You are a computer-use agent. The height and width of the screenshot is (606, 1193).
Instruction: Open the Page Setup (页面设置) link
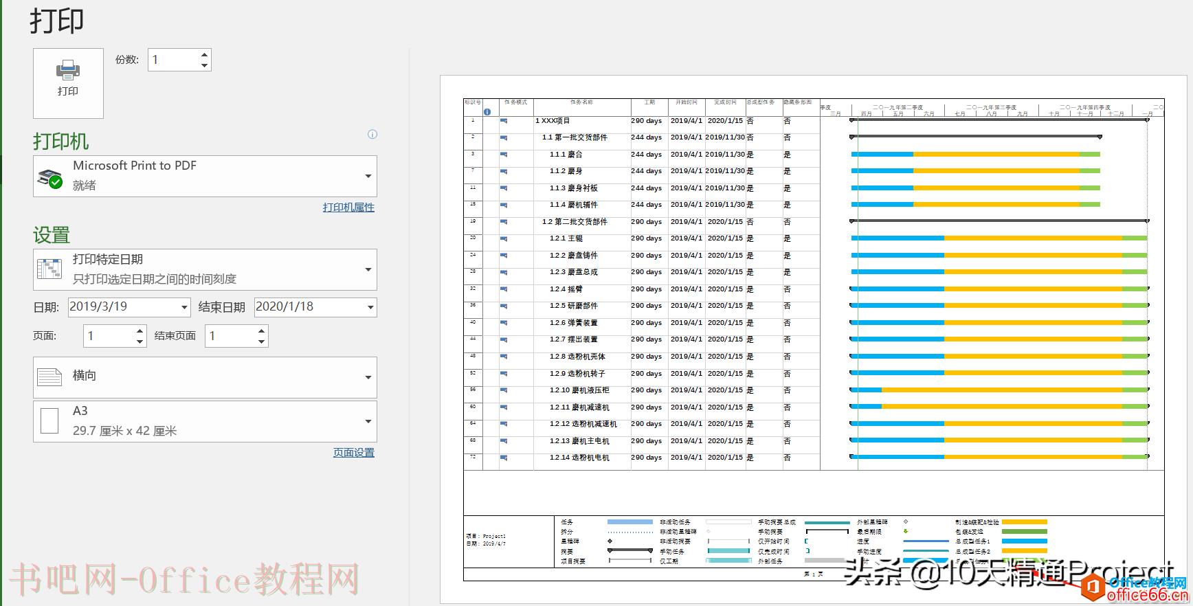[x=354, y=452]
